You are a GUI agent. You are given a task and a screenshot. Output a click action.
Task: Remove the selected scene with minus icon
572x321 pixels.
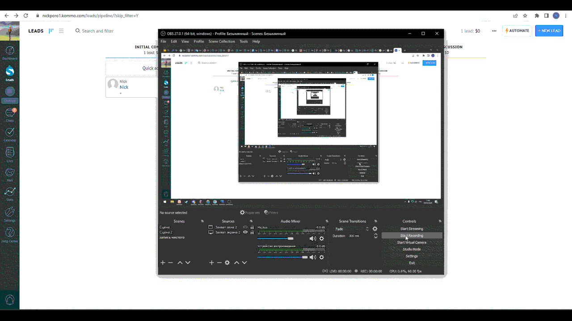pyautogui.click(x=170, y=263)
